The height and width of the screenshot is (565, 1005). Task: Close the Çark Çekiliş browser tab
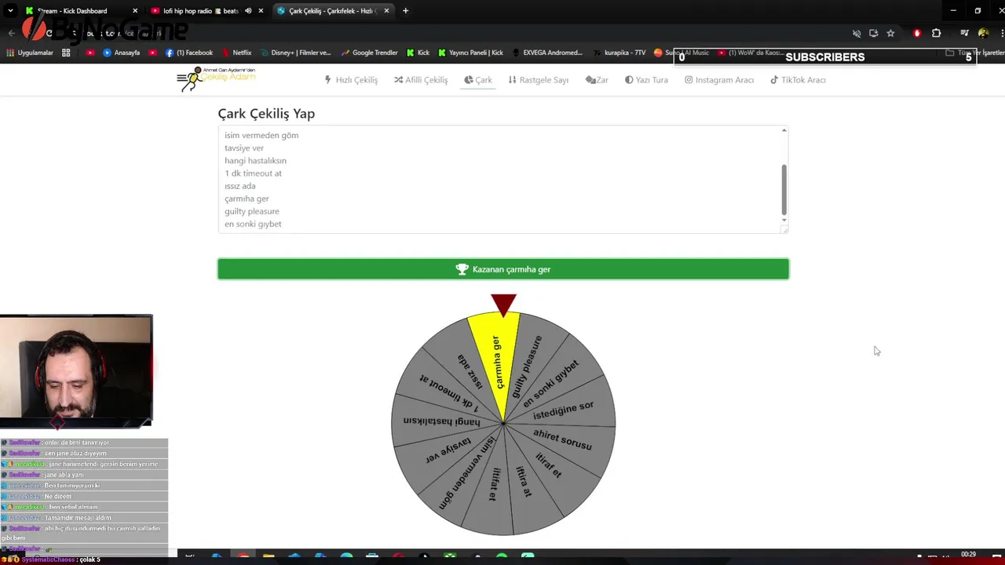click(386, 11)
